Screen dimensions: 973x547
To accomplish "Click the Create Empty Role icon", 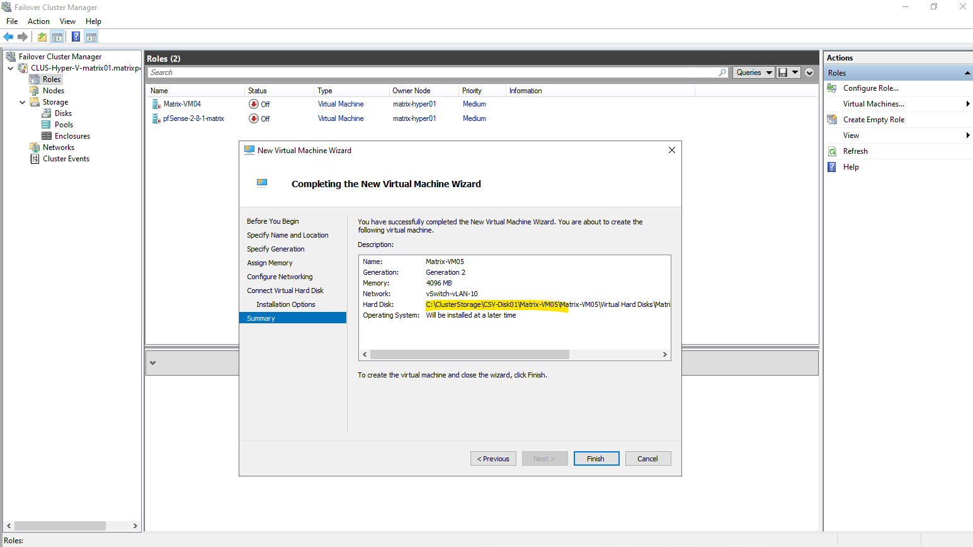I will 832,120.
